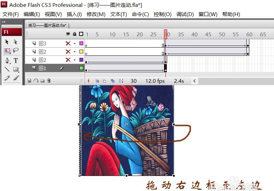Click the Fl logo on the tools panel
This screenshot has height=191, width=274.
(12, 32)
